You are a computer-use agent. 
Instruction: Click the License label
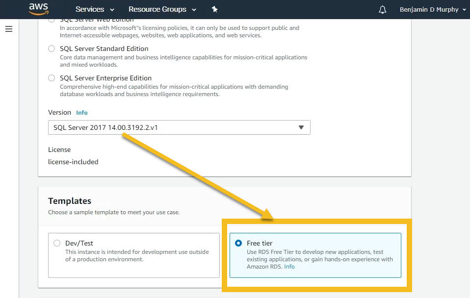pos(59,149)
